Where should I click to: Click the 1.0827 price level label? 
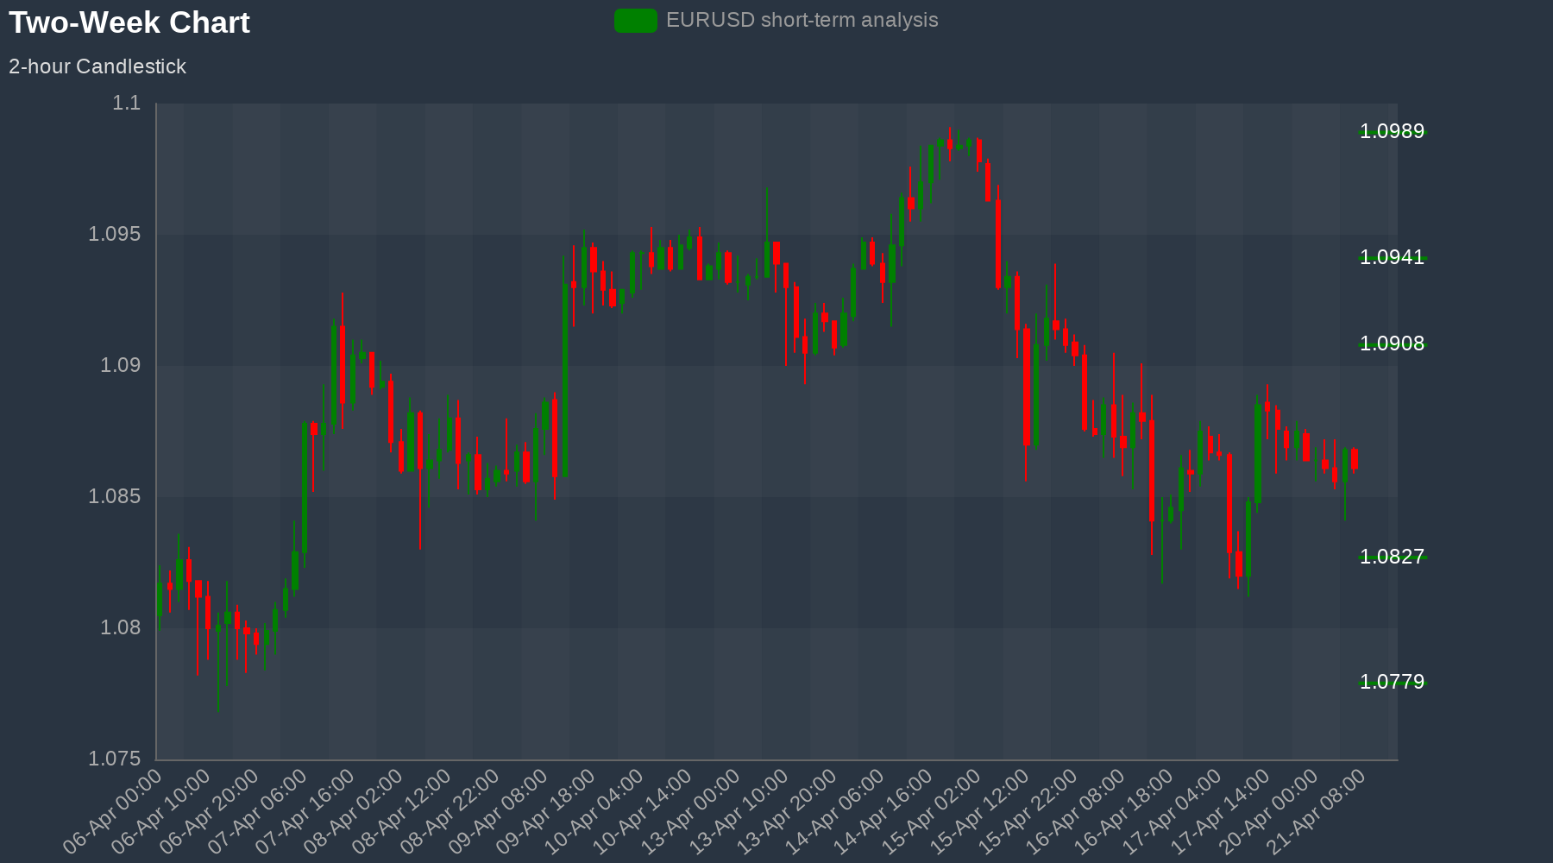(1392, 557)
